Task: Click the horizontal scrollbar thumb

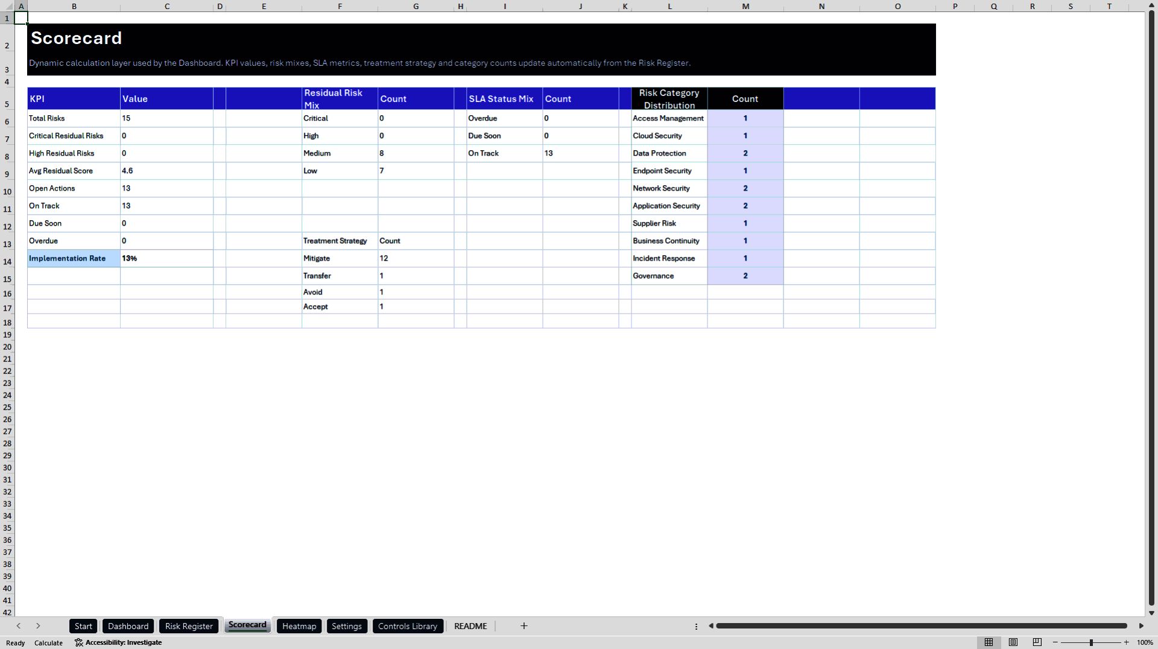Action: [922, 626]
